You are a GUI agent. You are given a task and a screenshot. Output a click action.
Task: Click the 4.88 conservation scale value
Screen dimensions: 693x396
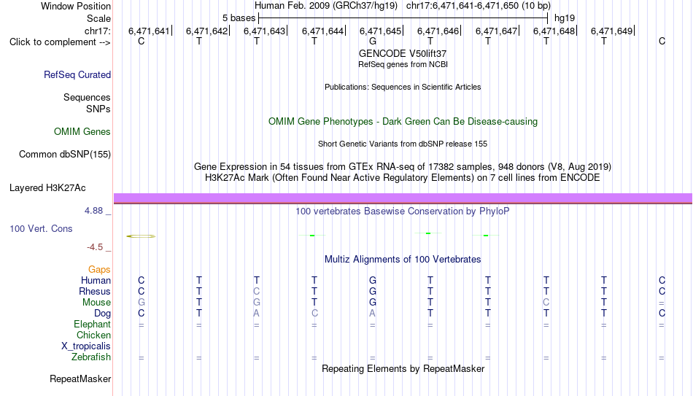tap(93, 211)
